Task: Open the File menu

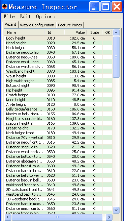Action: [x=9, y=17]
